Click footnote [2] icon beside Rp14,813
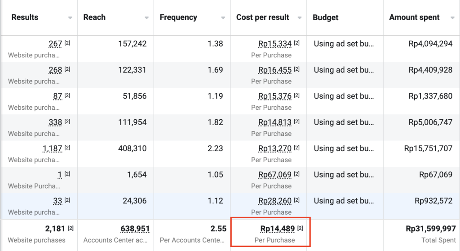Viewport: 460px width, 251px height. (x=297, y=122)
